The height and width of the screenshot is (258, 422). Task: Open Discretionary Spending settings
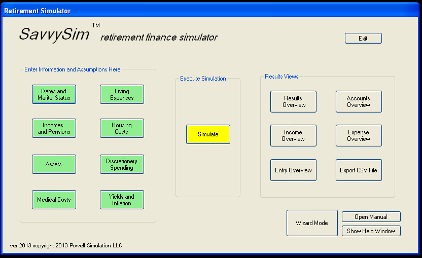[x=122, y=164]
